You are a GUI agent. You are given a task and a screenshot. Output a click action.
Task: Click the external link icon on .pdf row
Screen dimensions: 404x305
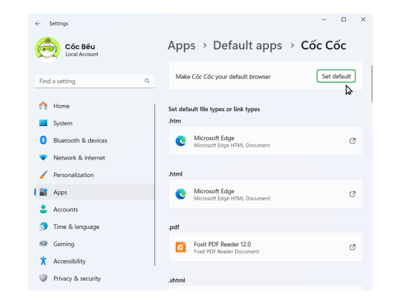pyautogui.click(x=352, y=247)
